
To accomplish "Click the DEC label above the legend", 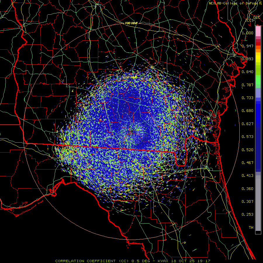I will [x=257, y=18].
